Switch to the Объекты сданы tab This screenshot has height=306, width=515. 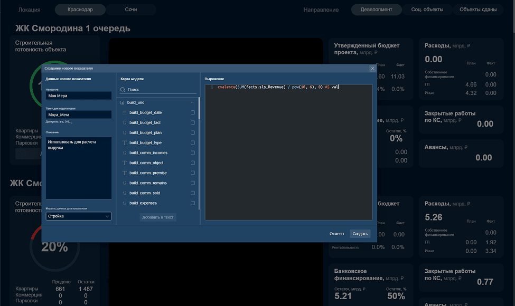(478, 9)
